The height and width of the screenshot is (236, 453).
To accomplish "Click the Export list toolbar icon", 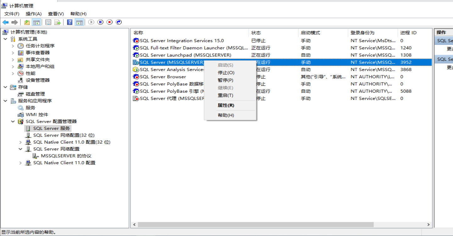I will [x=58, y=22].
